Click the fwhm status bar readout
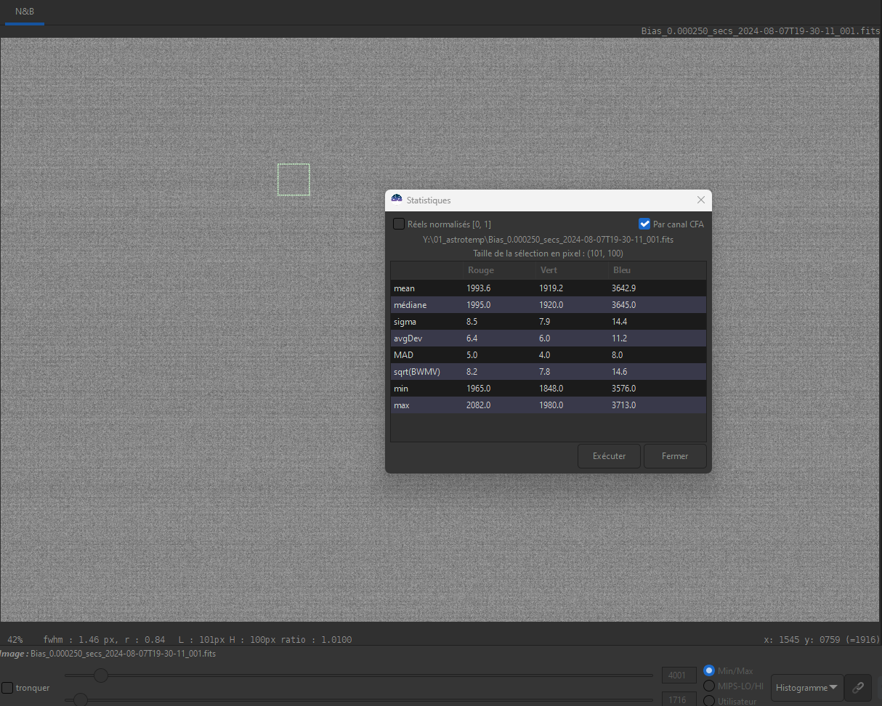Screen dimensions: 882x706 click(x=104, y=640)
